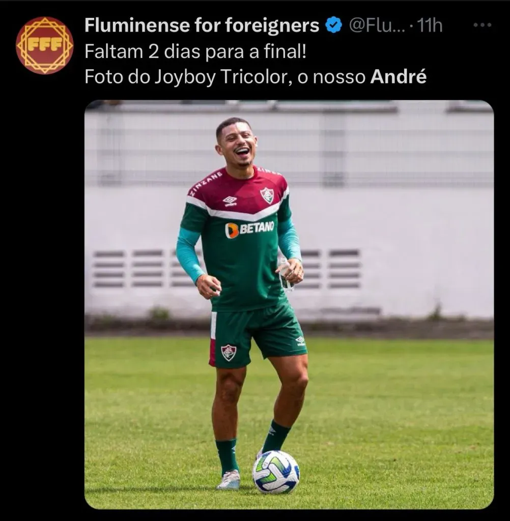Click the Fluminense crest on the shorts

coord(229,353)
